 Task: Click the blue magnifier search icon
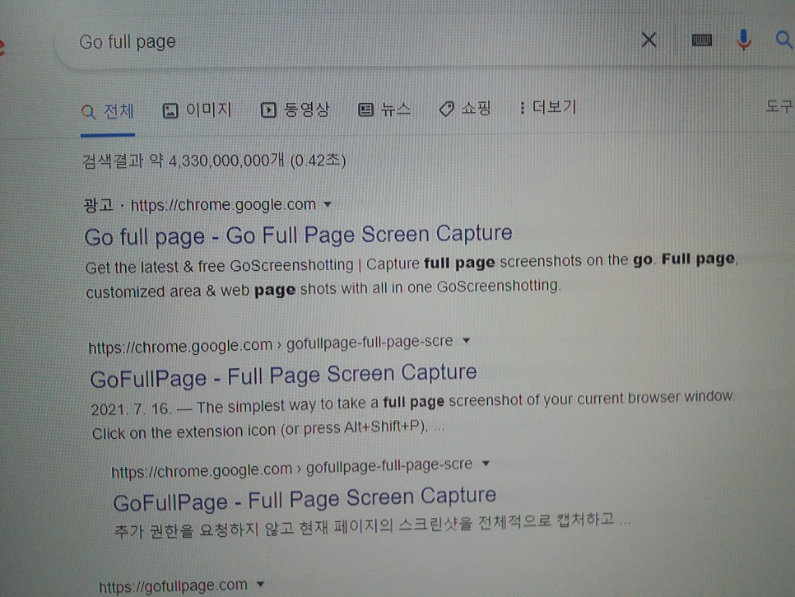pos(783,40)
